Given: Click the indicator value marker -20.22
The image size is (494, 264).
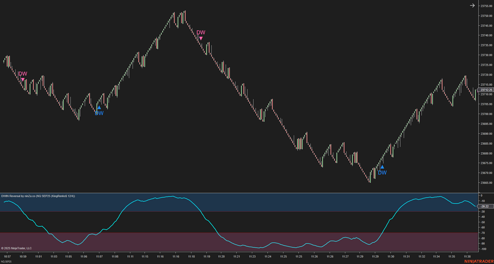Looking at the screenshot, I should 485,206.
